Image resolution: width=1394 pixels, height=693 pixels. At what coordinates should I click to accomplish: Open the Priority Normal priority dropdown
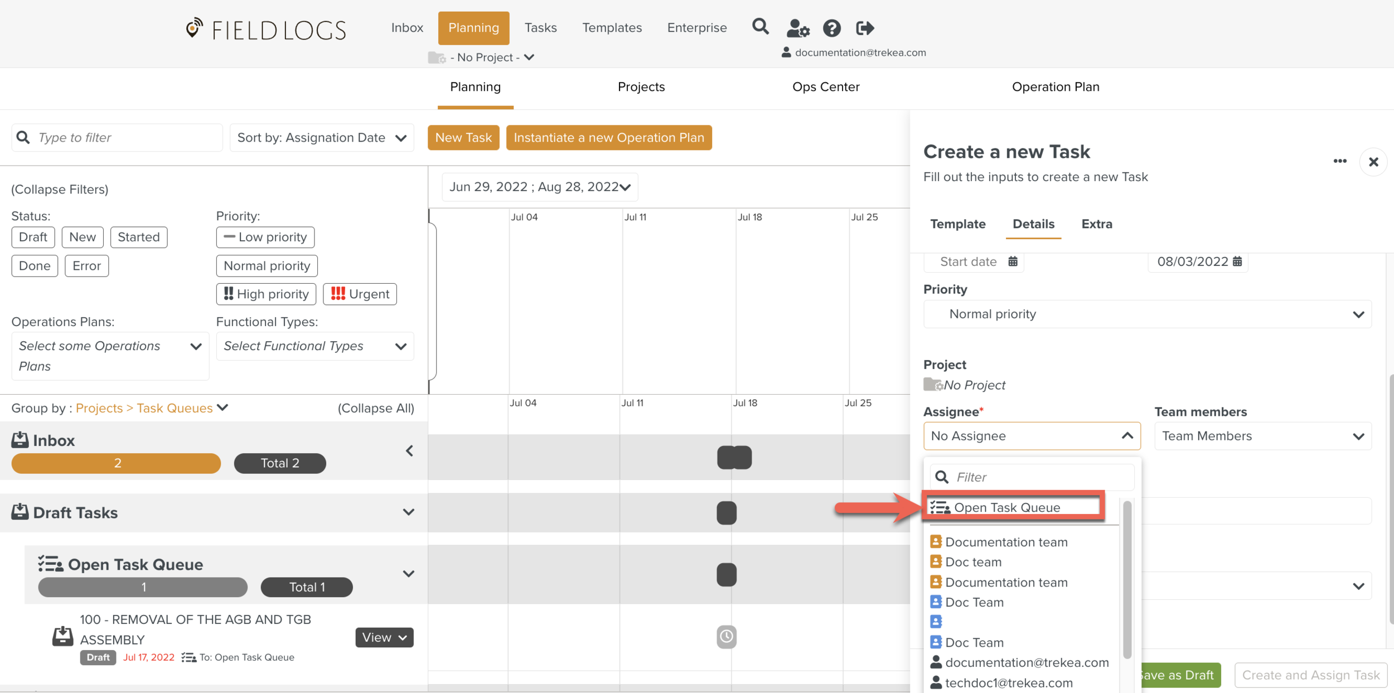[1147, 314]
